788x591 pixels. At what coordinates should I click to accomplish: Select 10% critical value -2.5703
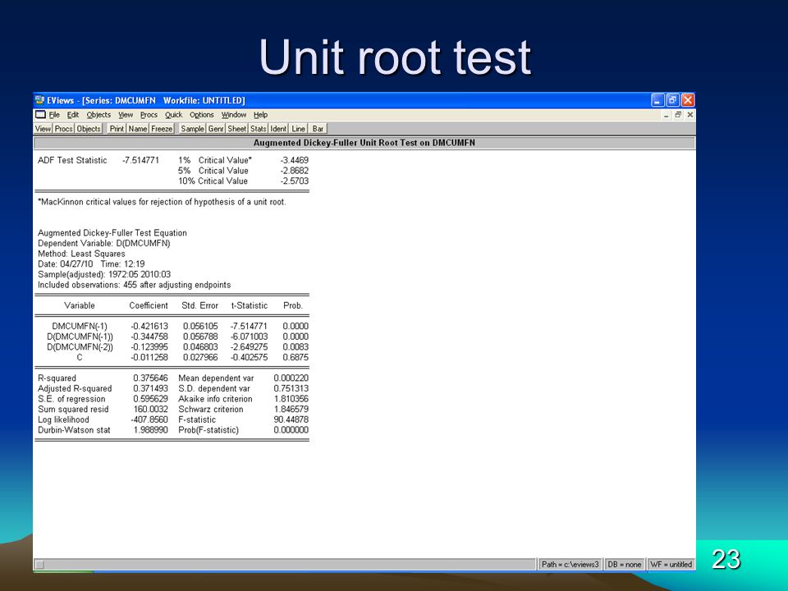[x=295, y=181]
